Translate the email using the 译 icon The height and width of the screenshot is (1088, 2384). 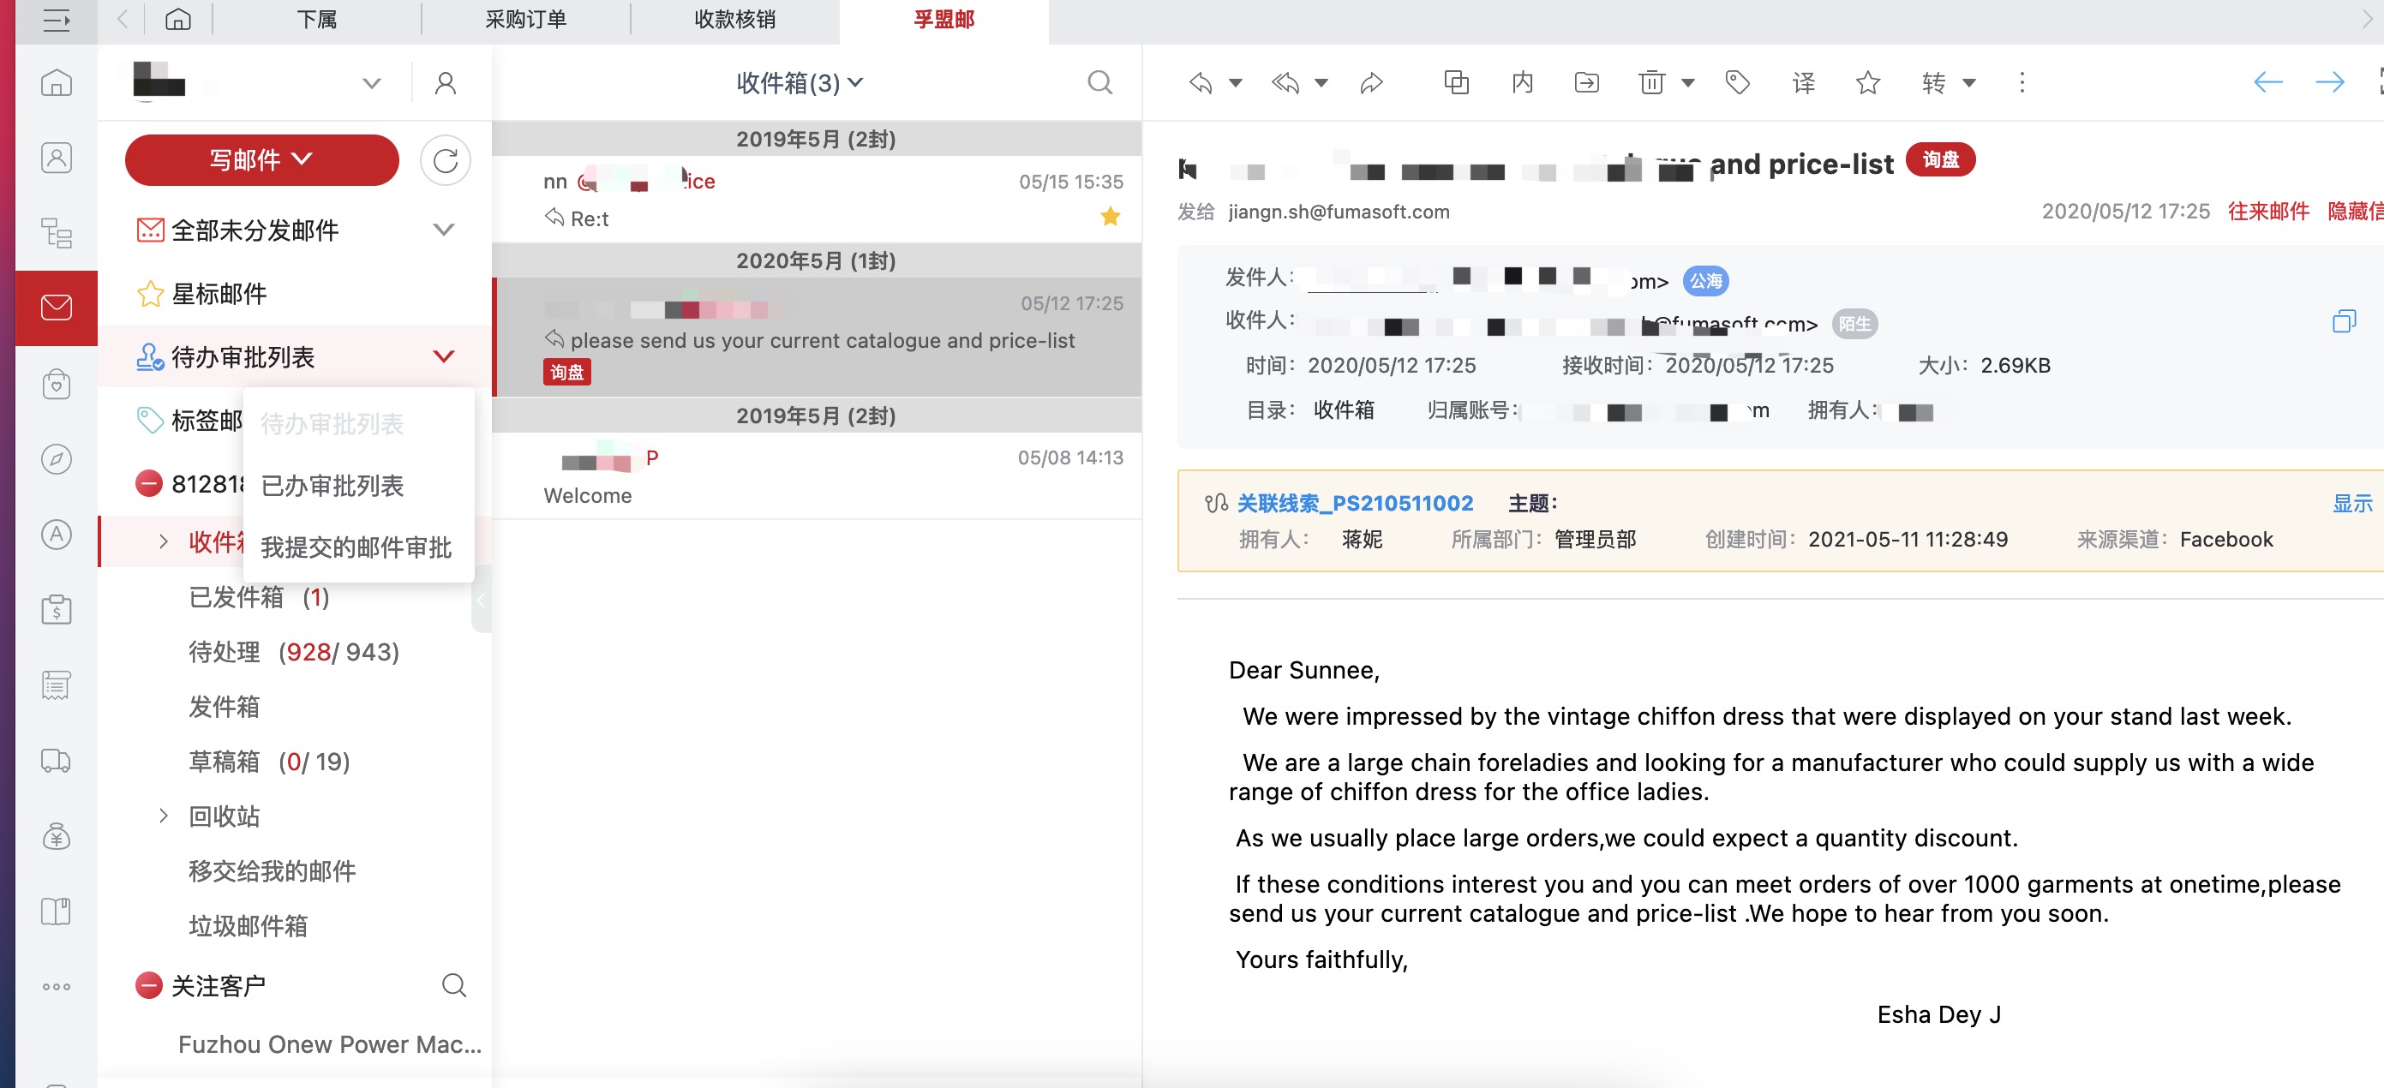click(1802, 82)
